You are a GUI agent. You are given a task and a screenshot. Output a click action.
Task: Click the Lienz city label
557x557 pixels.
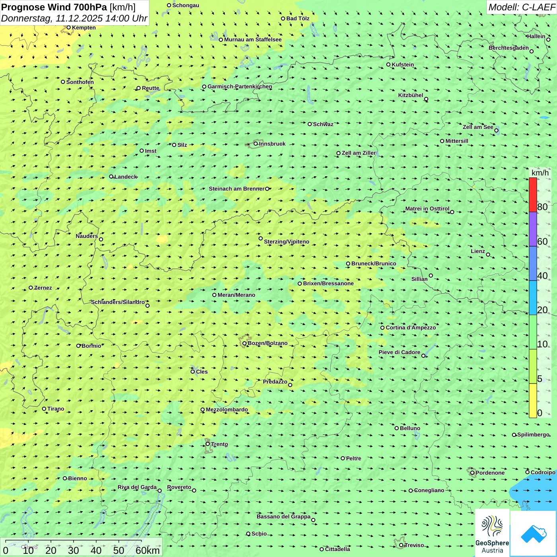pos(478,251)
